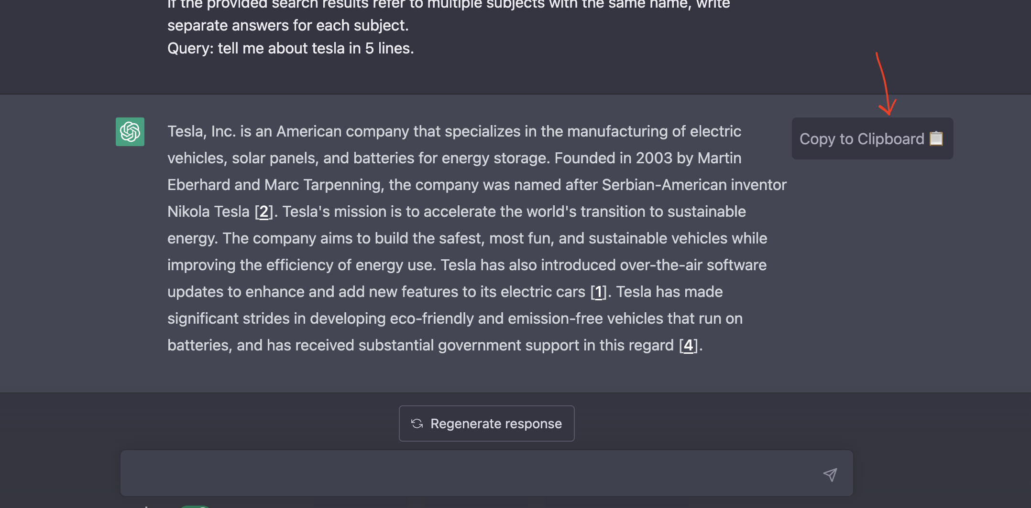Click the clipboard emoji icon

click(936, 138)
